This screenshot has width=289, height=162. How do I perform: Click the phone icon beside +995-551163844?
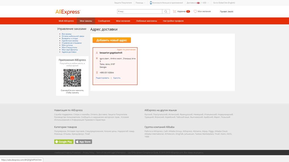tap(97, 73)
